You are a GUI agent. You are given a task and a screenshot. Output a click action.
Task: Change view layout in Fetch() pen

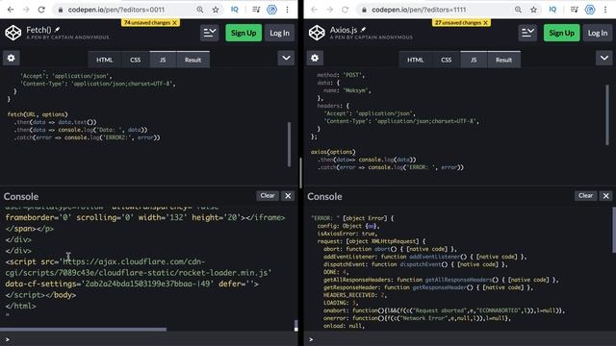point(210,33)
